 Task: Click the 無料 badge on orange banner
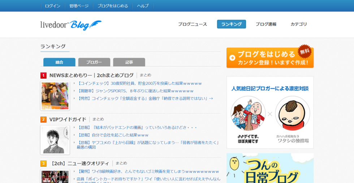click(x=305, y=52)
